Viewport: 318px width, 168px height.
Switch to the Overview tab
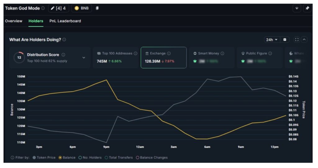point(14,21)
